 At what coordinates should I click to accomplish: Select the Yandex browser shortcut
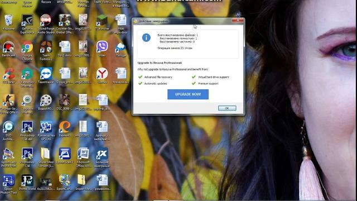[x=102, y=75]
